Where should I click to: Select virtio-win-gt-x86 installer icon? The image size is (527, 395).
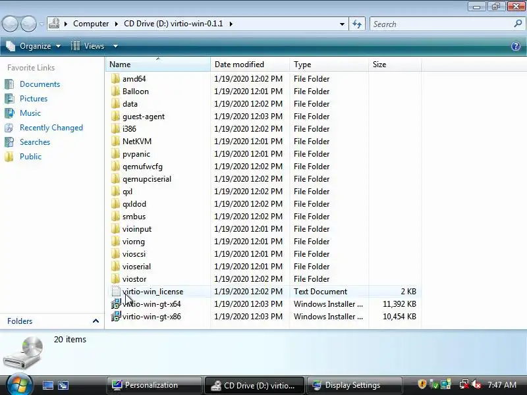(x=116, y=317)
